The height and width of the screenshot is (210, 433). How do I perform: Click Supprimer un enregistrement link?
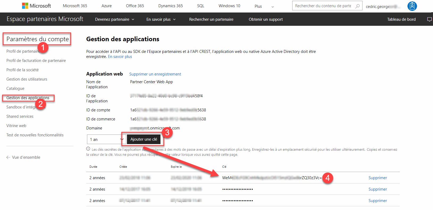click(155, 74)
